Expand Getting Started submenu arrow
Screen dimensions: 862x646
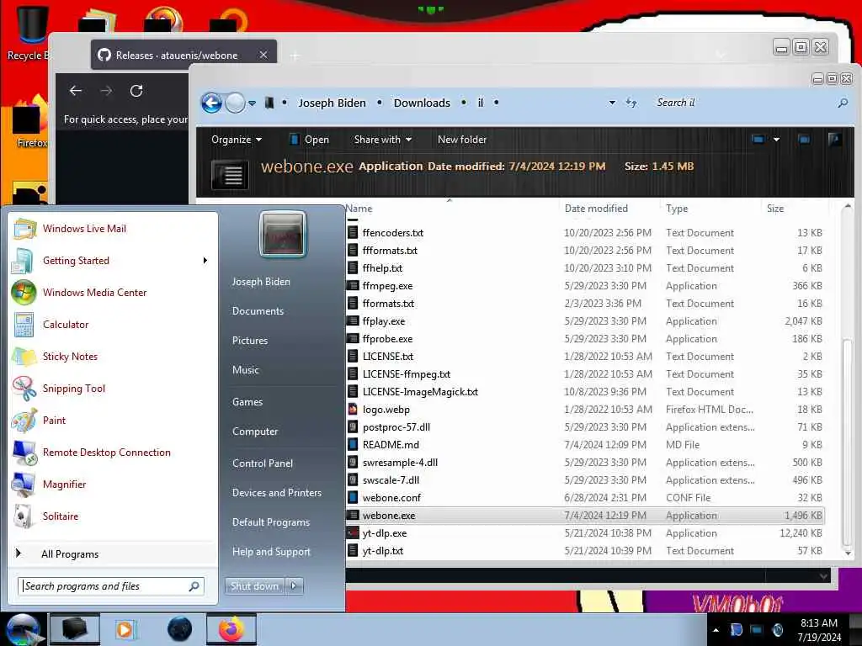coord(205,261)
